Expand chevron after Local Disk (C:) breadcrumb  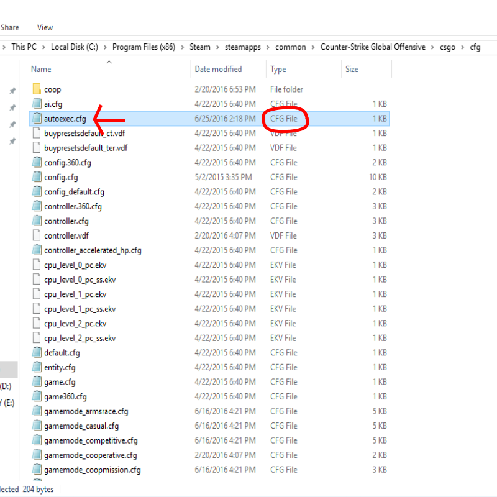(x=105, y=47)
